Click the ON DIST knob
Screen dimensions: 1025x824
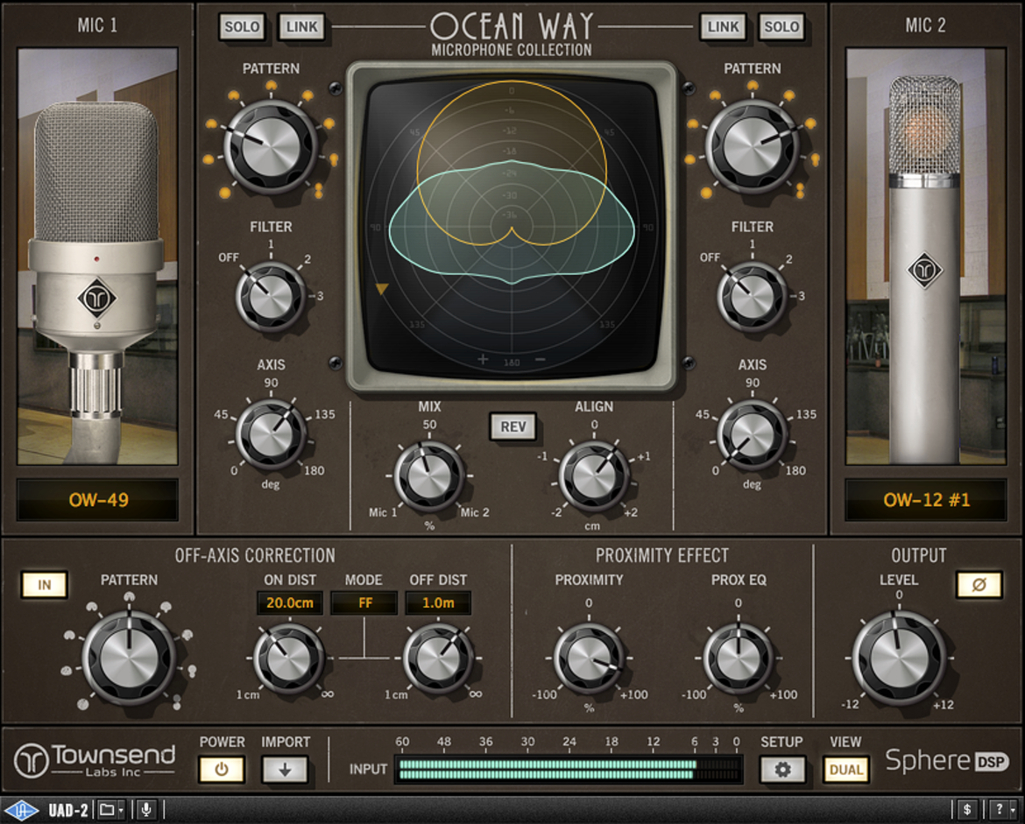tap(289, 658)
